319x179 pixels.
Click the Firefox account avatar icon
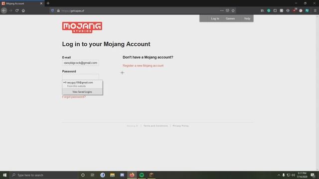click(288, 10)
